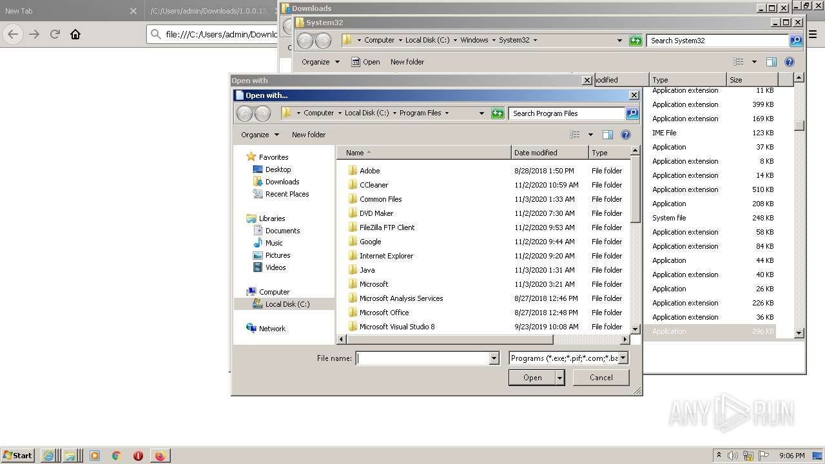Click the browser home icon

point(75,34)
